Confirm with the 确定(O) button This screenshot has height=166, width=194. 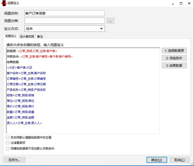tap(156, 160)
